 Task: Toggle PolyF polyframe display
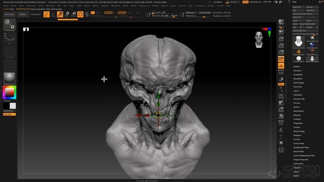click(x=281, y=123)
